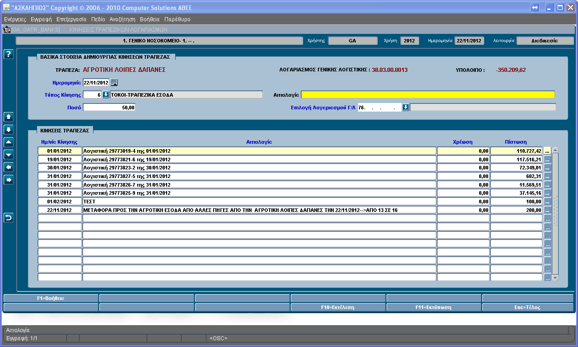Open the Βοήθεια menu
578x347 pixels.
(150, 19)
